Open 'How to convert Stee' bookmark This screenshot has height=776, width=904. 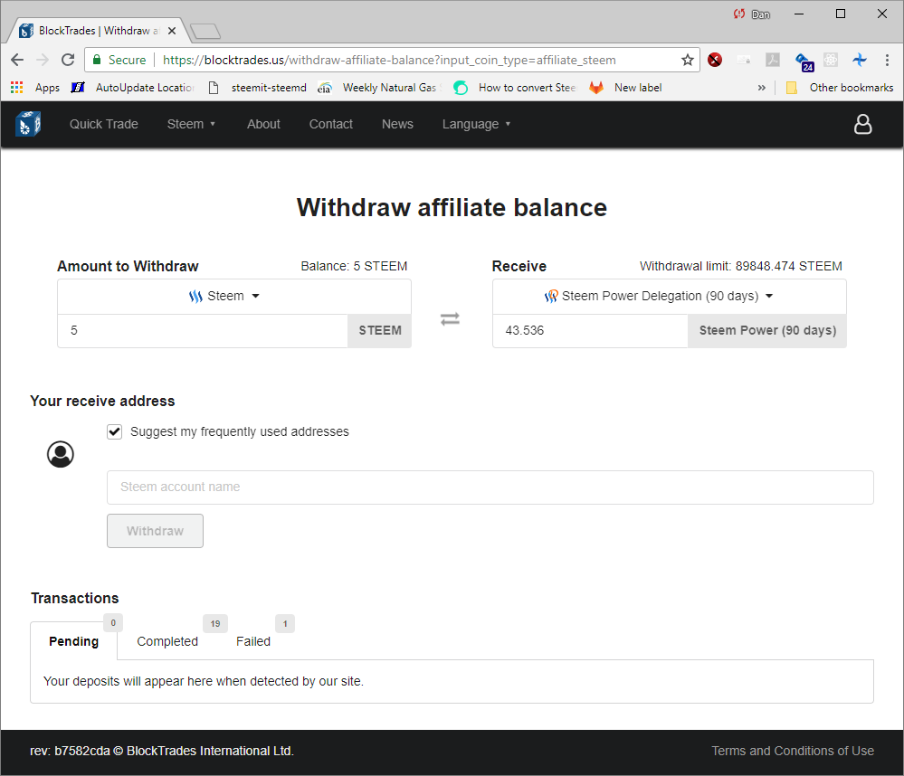[x=515, y=88]
